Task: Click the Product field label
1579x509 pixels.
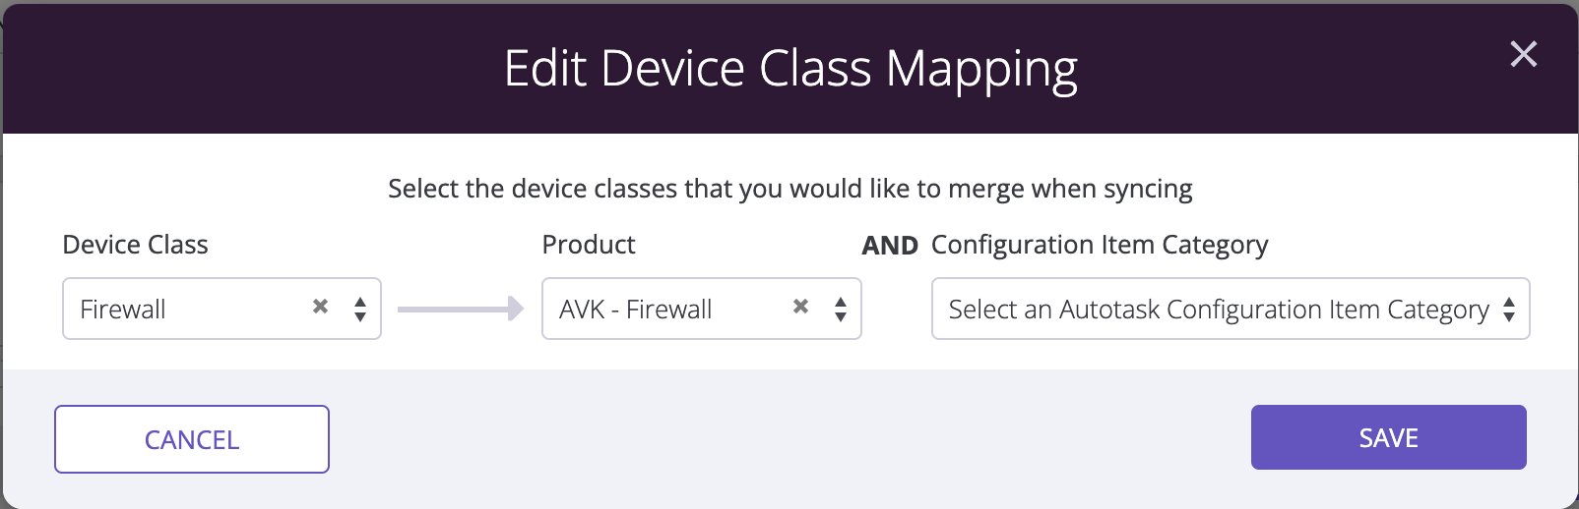Action: coord(589,245)
